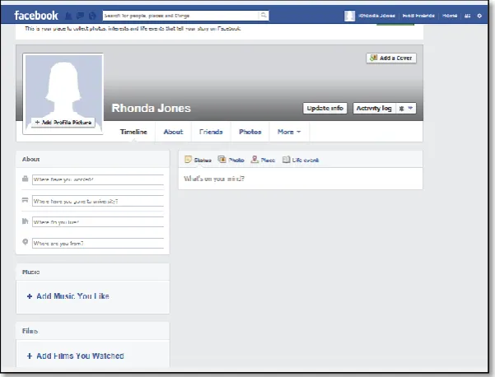Focus the search for people field

tap(180, 16)
